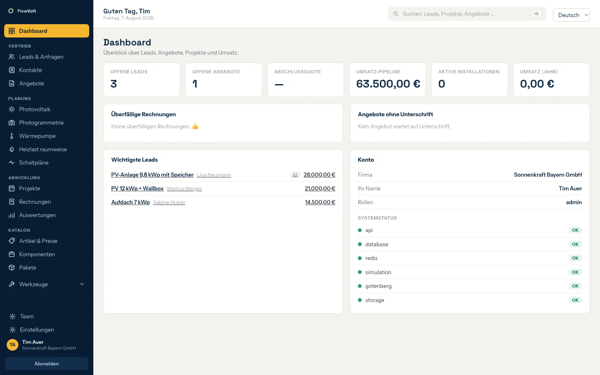Click the Angebote document icon
This screenshot has height=375, width=600.
coord(12,83)
